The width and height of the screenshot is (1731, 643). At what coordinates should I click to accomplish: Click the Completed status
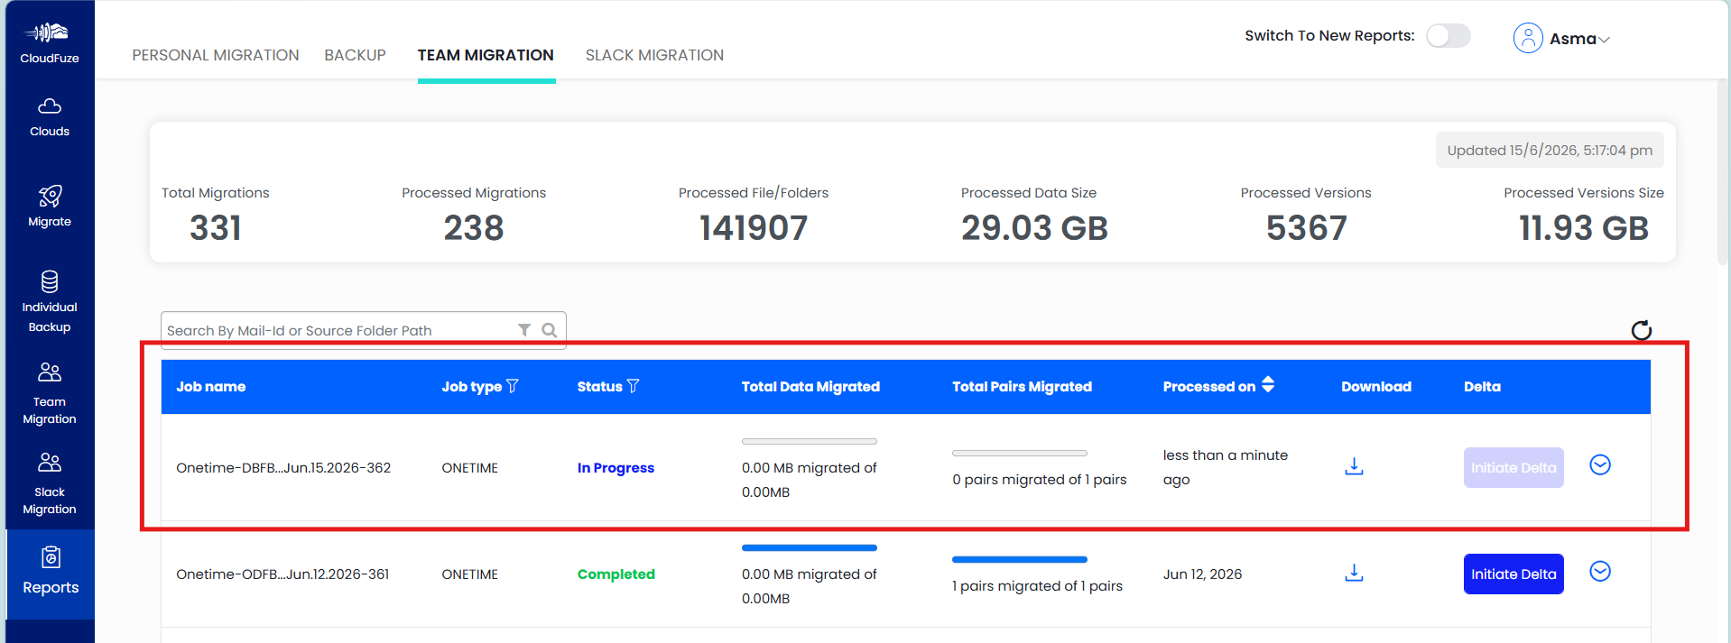pyautogui.click(x=616, y=574)
